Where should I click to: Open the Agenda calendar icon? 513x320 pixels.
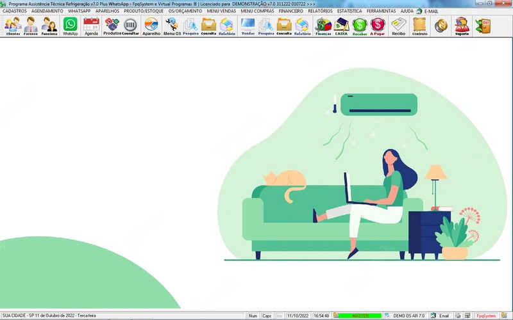click(91, 26)
